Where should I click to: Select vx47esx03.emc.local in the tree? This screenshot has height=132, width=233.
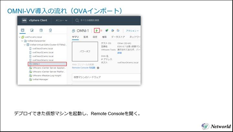pyautogui.click(x=43, y=56)
